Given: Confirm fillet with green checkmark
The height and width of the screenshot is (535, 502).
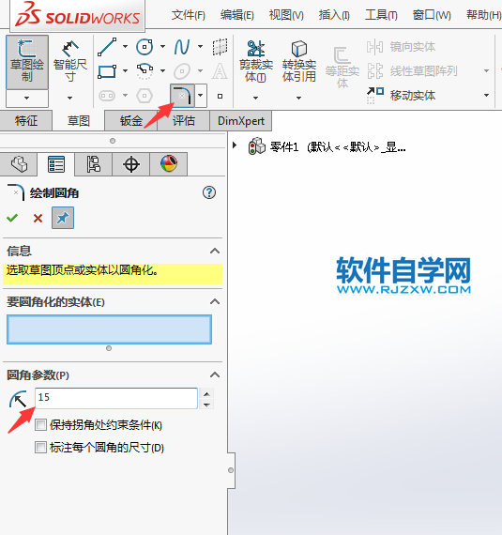Looking at the screenshot, I should (12, 218).
